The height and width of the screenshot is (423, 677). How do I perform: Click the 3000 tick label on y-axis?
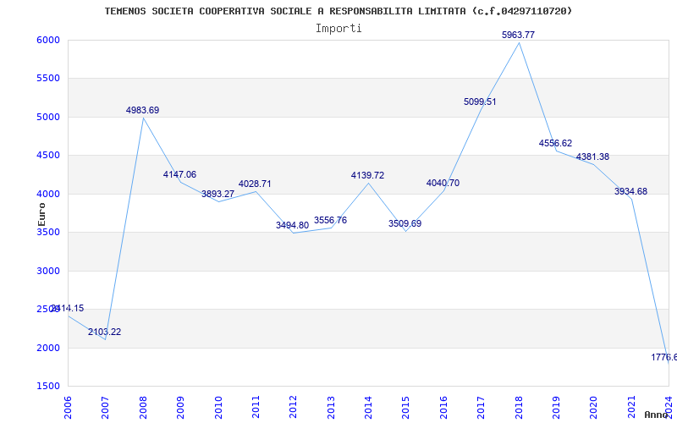click(47, 271)
